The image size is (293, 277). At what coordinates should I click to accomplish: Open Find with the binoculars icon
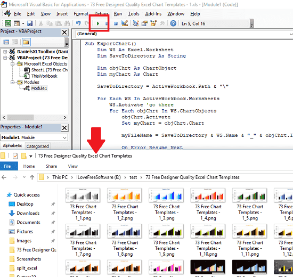pyautogui.click(x=67, y=23)
